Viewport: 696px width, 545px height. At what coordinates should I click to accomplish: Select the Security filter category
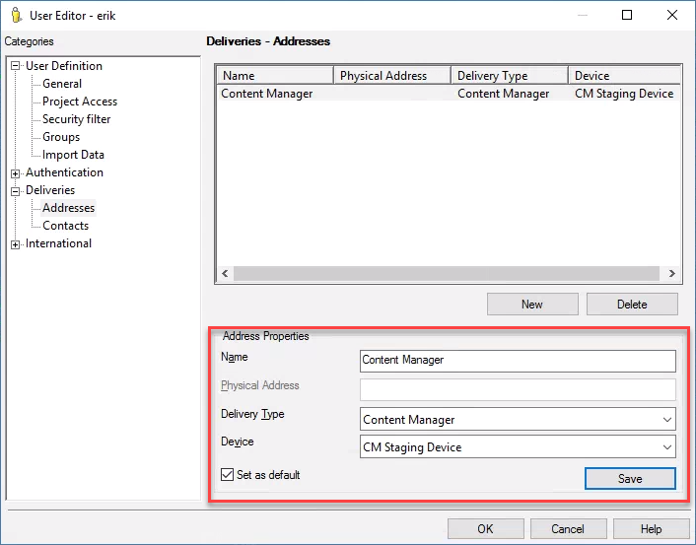[76, 119]
